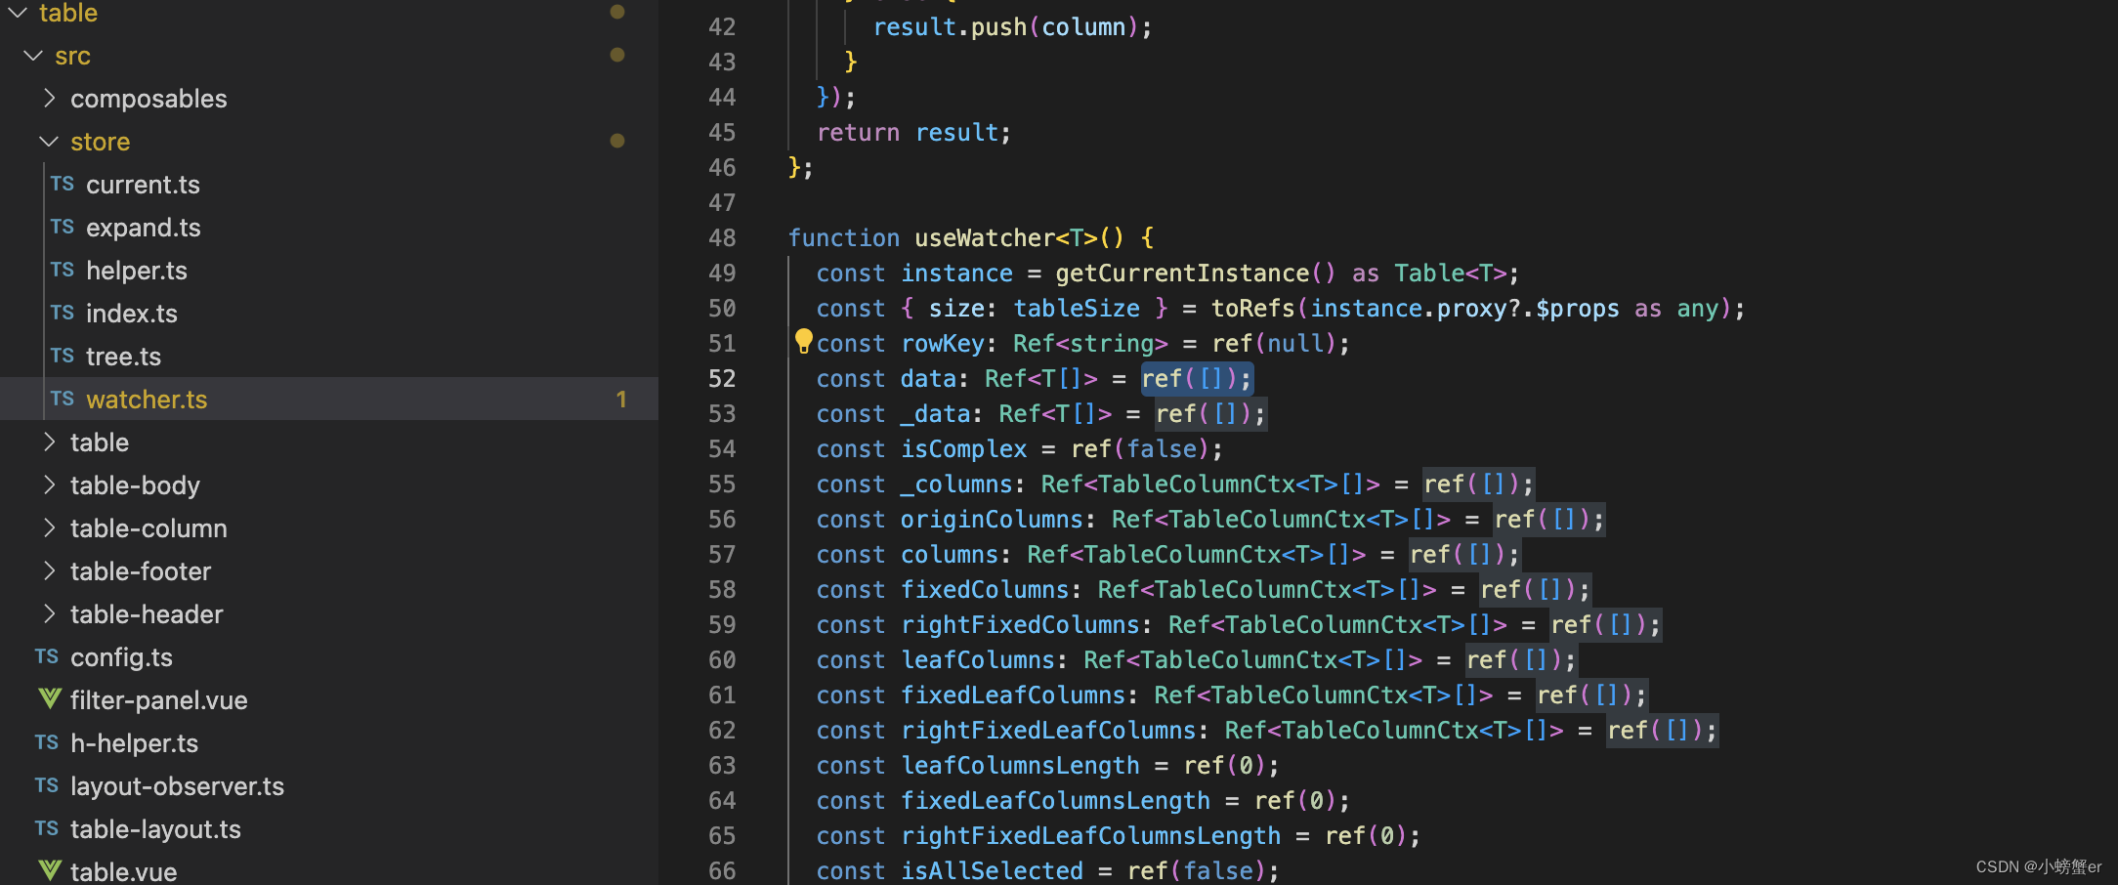Click the rowKey variable on line 51

click(x=943, y=343)
